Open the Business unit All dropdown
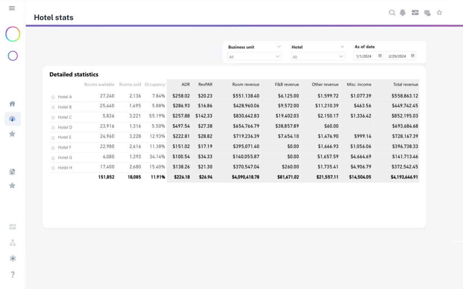The image size is (463, 289). tap(254, 56)
